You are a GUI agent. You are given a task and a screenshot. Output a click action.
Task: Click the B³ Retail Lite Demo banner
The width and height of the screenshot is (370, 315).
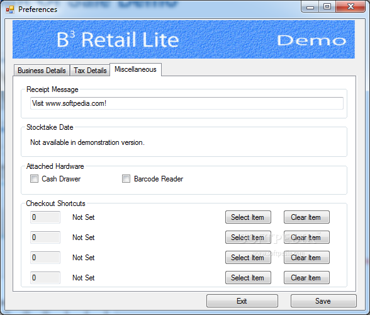pos(184,40)
